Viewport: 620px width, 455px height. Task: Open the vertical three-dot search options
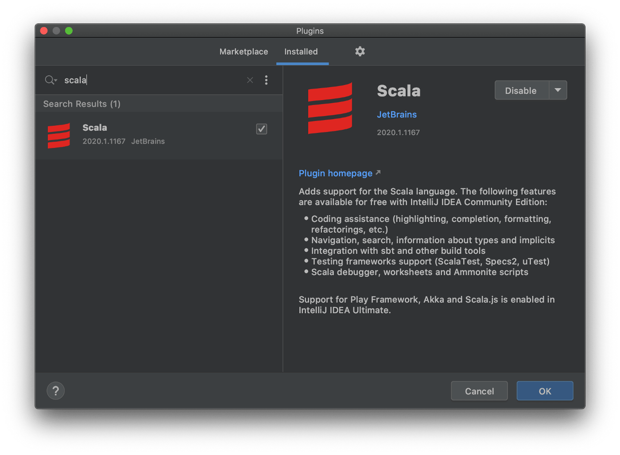point(266,80)
